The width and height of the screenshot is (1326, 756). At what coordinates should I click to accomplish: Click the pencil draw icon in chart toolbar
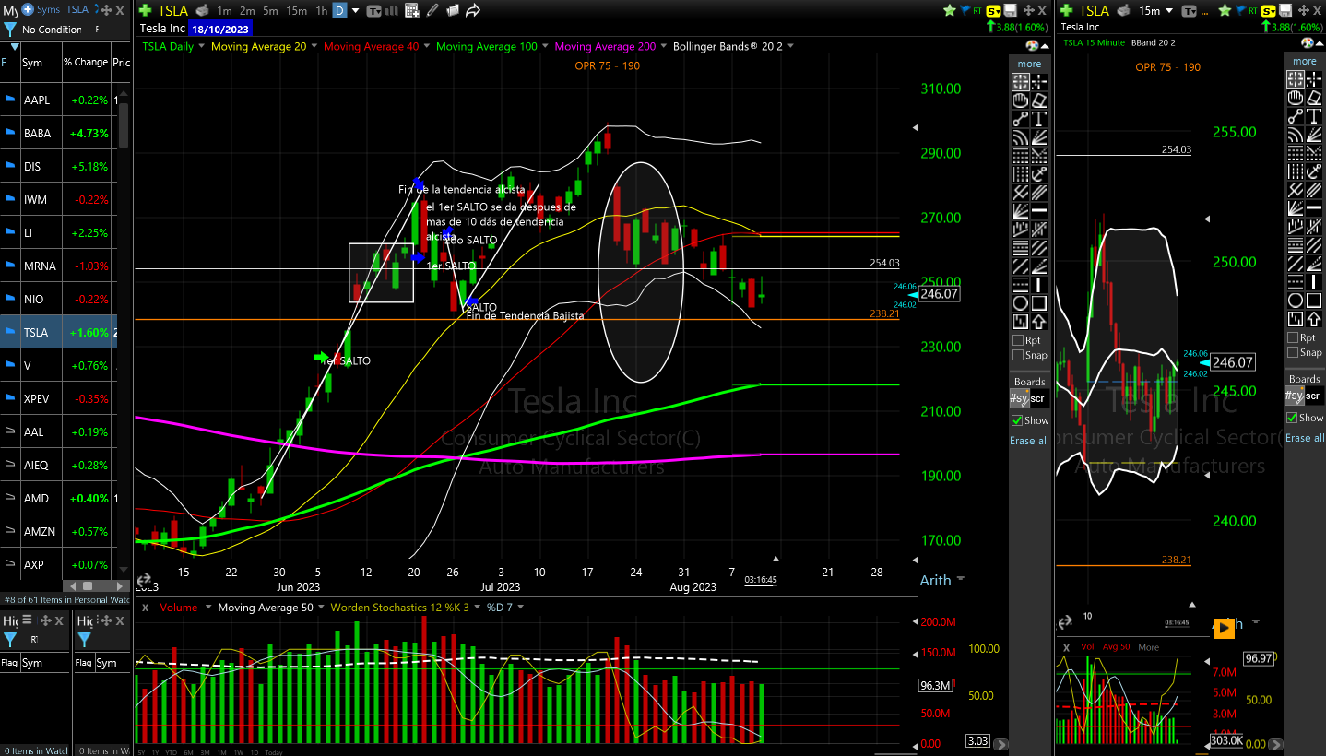click(432, 11)
